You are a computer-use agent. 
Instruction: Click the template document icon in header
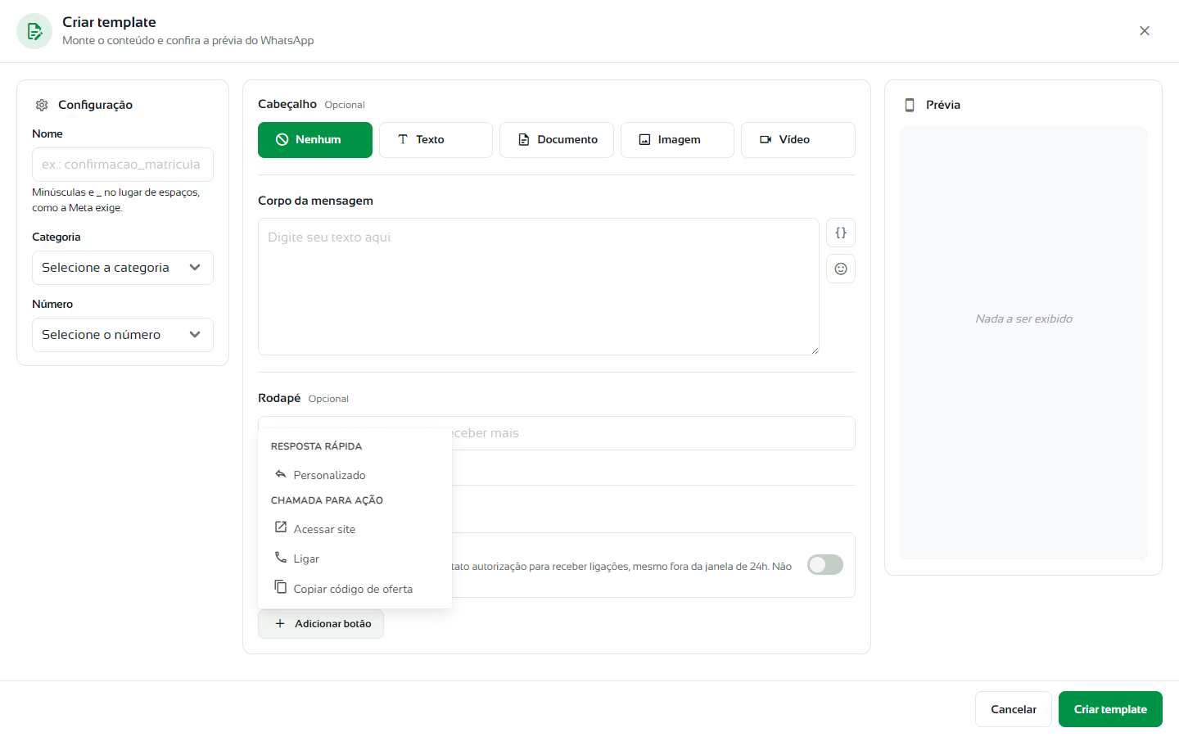point(34,31)
